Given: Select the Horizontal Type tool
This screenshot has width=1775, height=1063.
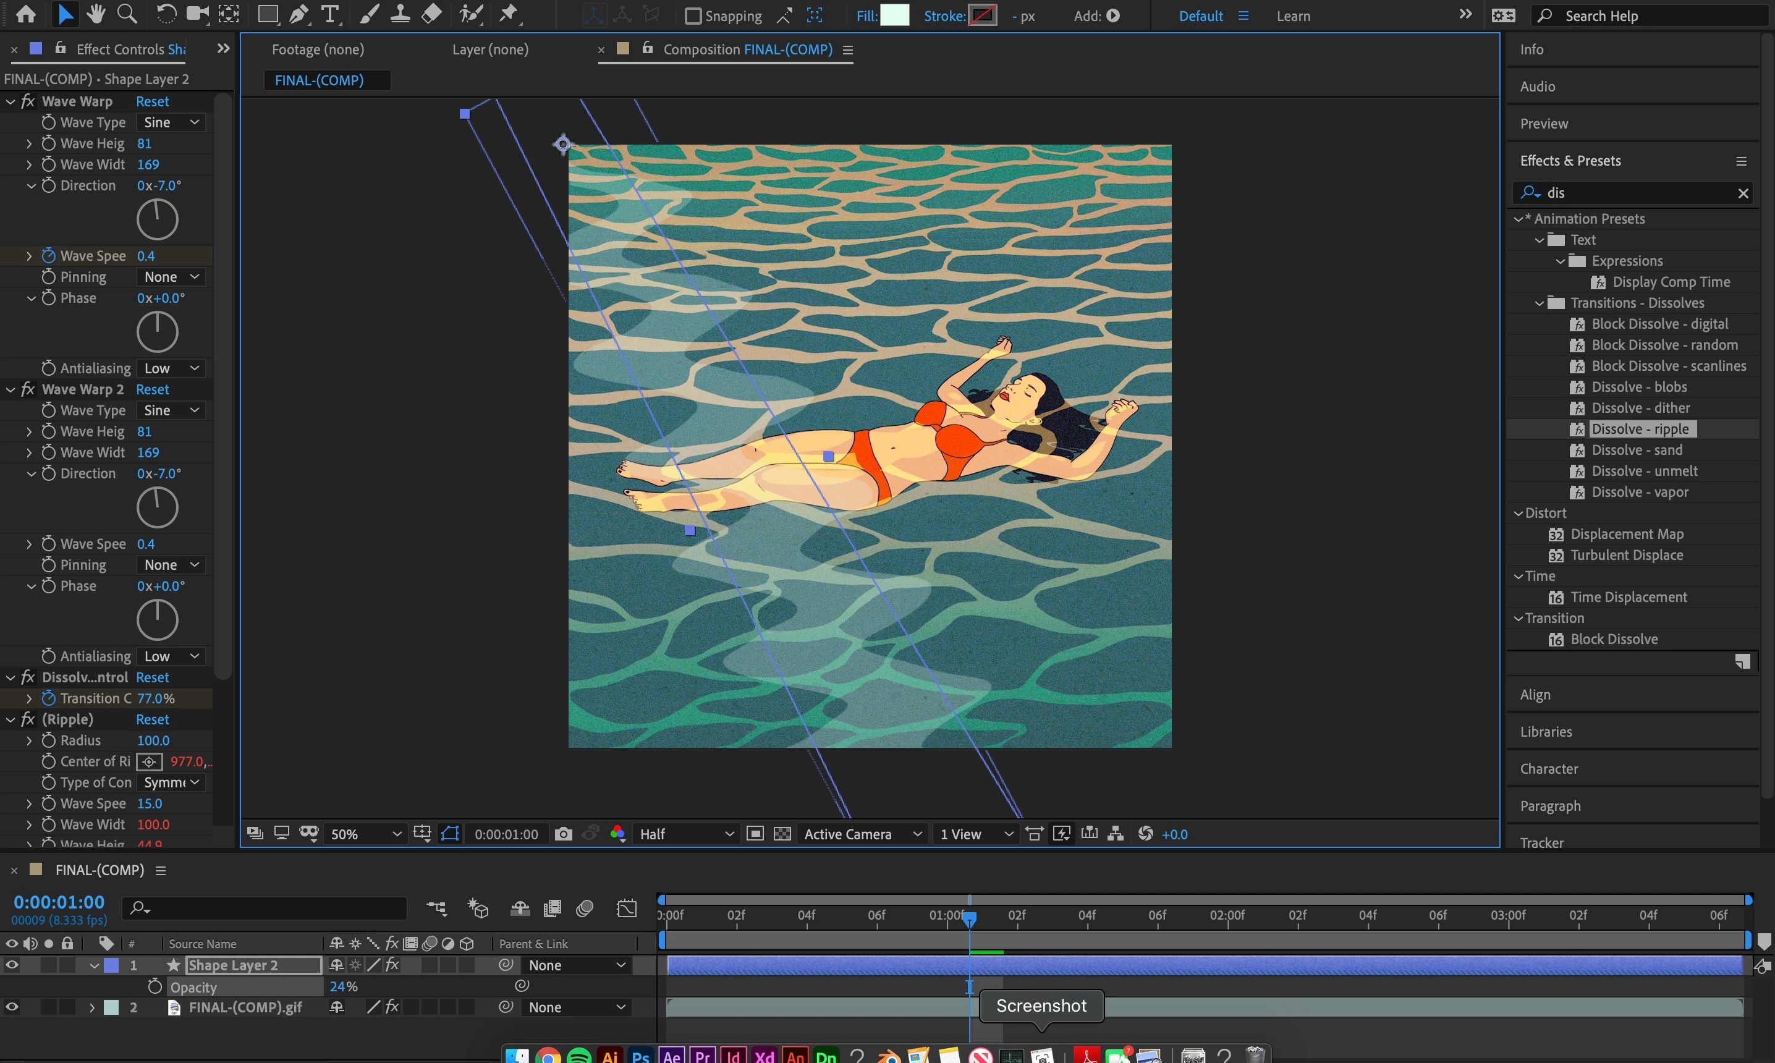Looking at the screenshot, I should 330,14.
